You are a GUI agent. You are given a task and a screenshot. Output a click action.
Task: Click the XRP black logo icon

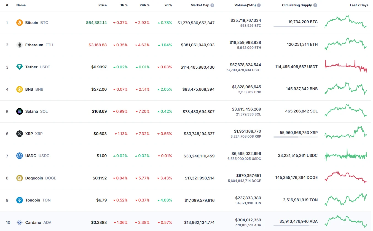click(19, 134)
